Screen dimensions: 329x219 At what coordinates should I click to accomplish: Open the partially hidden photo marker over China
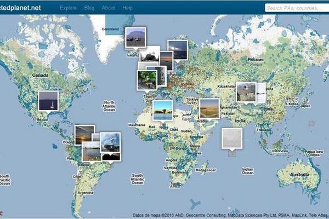261,92
